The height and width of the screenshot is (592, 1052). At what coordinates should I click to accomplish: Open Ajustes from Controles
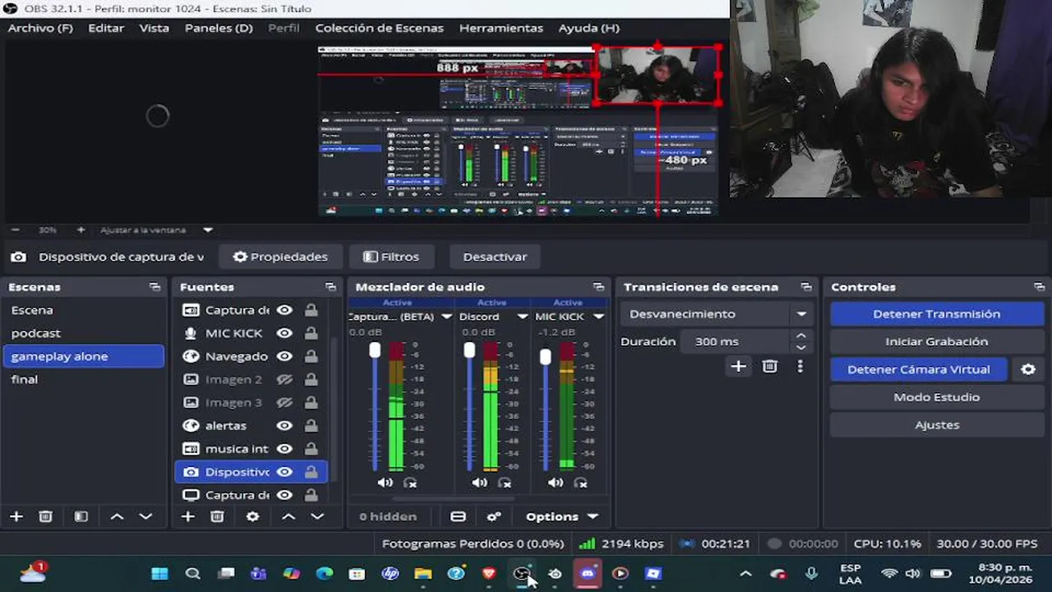tap(937, 425)
